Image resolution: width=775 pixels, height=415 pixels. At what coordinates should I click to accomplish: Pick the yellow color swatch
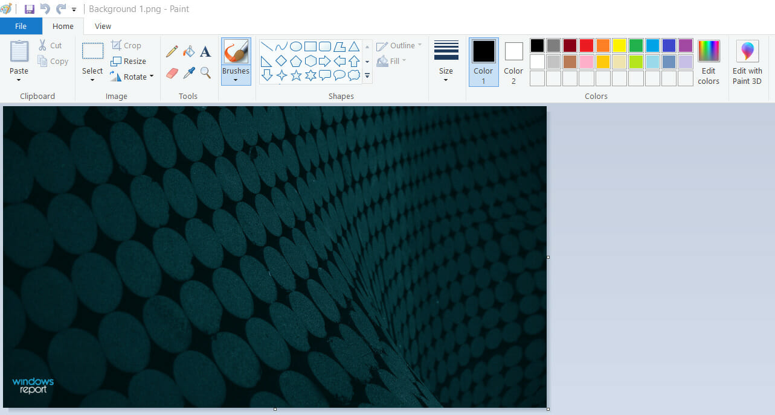620,45
